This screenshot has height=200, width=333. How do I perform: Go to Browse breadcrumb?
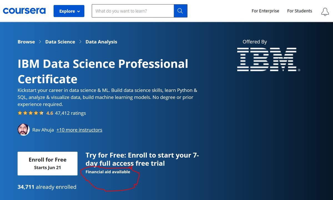click(26, 42)
